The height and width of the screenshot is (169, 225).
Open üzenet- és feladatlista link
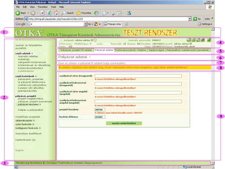29,45
